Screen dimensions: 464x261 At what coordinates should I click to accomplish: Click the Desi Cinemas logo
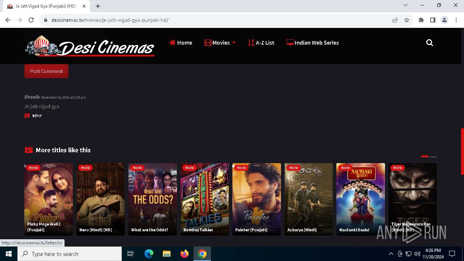(90, 46)
